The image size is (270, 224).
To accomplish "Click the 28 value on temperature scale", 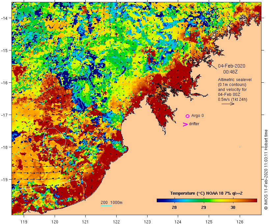I will point(174,208).
